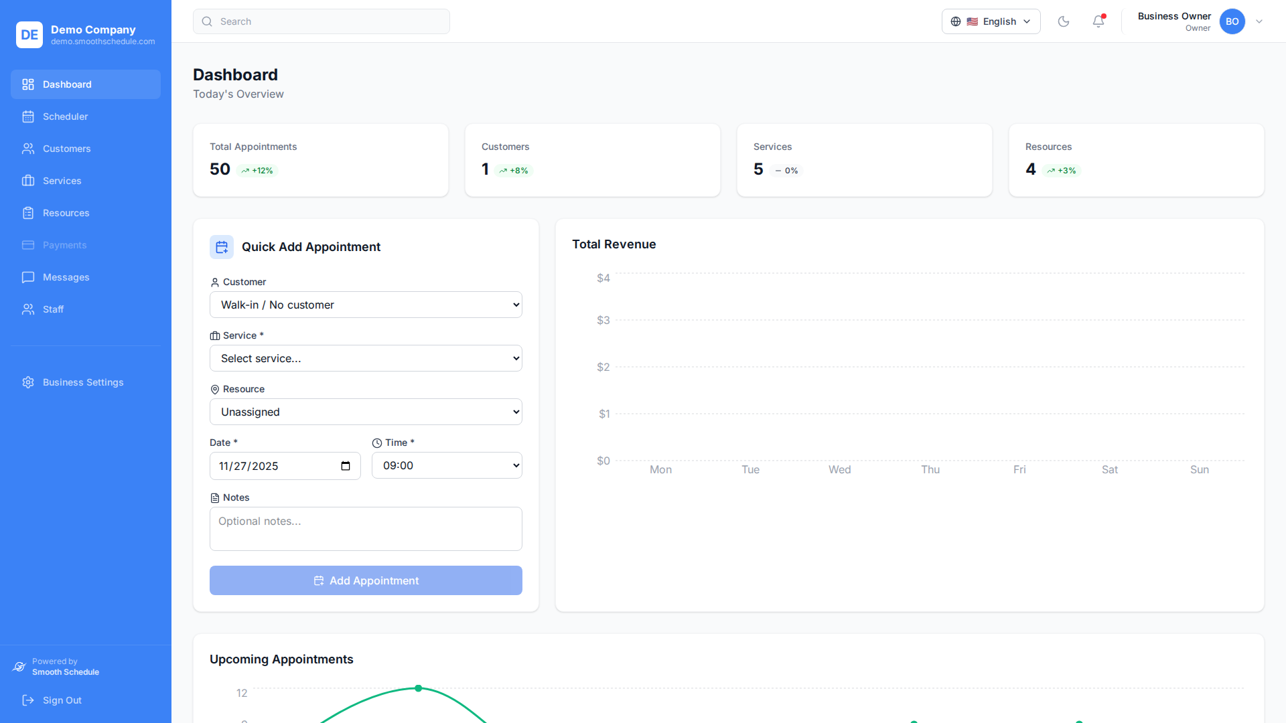The width and height of the screenshot is (1286, 723).
Task: Open the calendar picker icon in the Date field
Action: pos(346,466)
